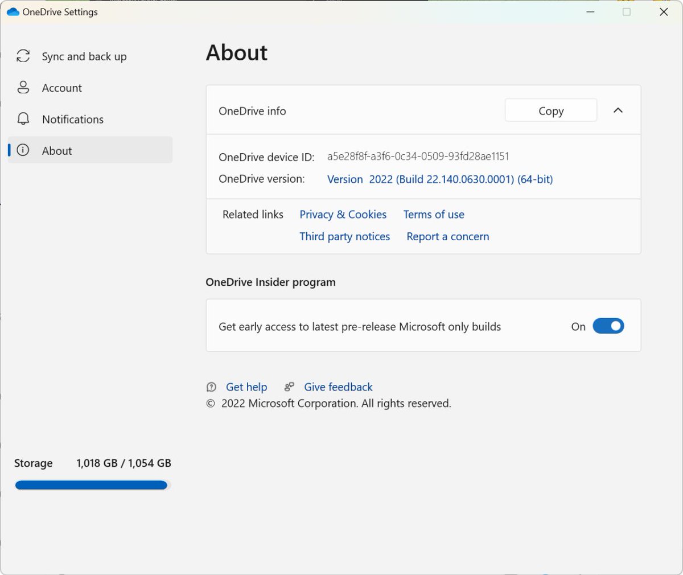Click the Get early access description text
683x575 pixels.
pyautogui.click(x=360, y=327)
